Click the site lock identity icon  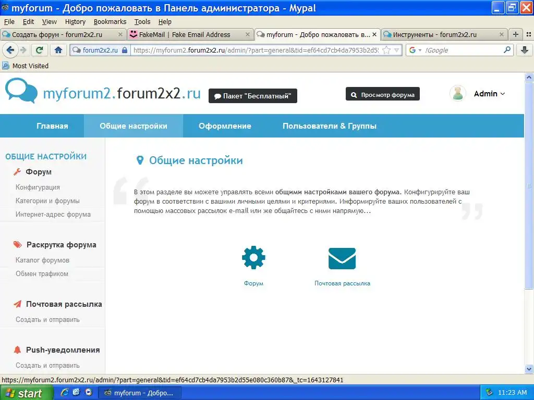point(125,51)
